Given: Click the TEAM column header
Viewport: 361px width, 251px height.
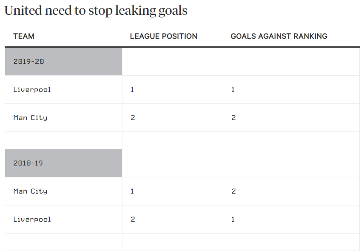Looking at the screenshot, I should coord(24,36).
